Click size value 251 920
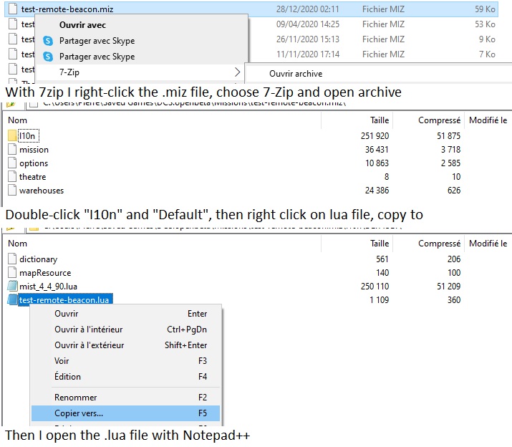The width and height of the screenshot is (512, 447). pyautogui.click(x=375, y=136)
